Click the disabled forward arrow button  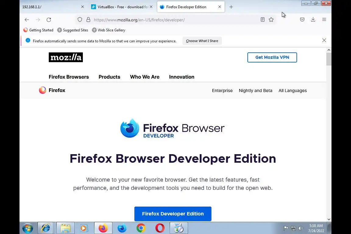[38, 20]
